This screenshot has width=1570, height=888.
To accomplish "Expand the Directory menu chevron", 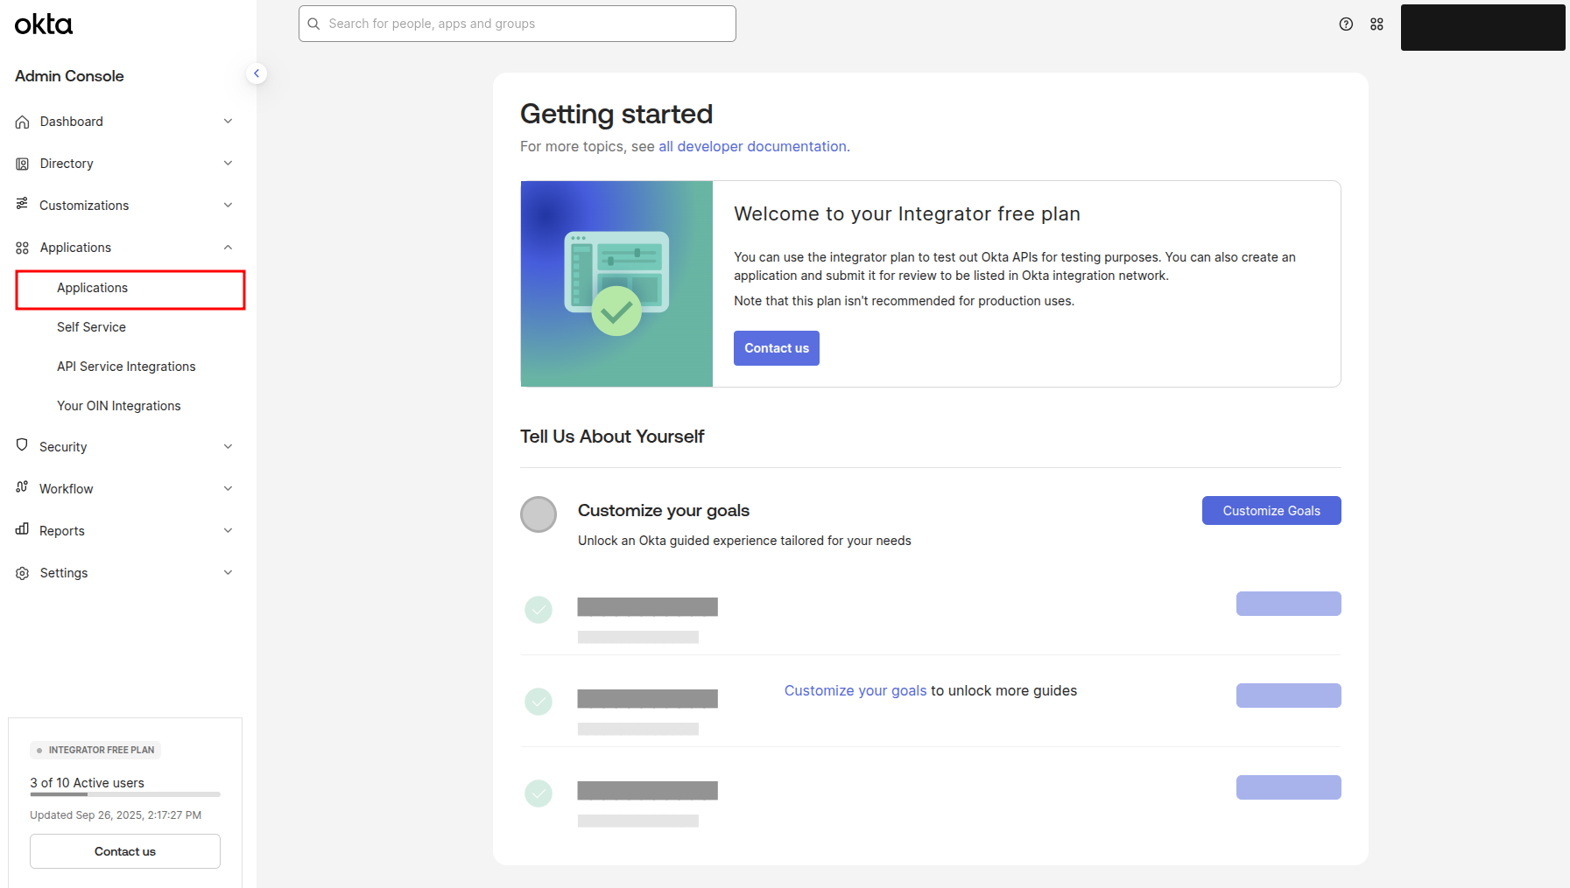I will pyautogui.click(x=228, y=164).
